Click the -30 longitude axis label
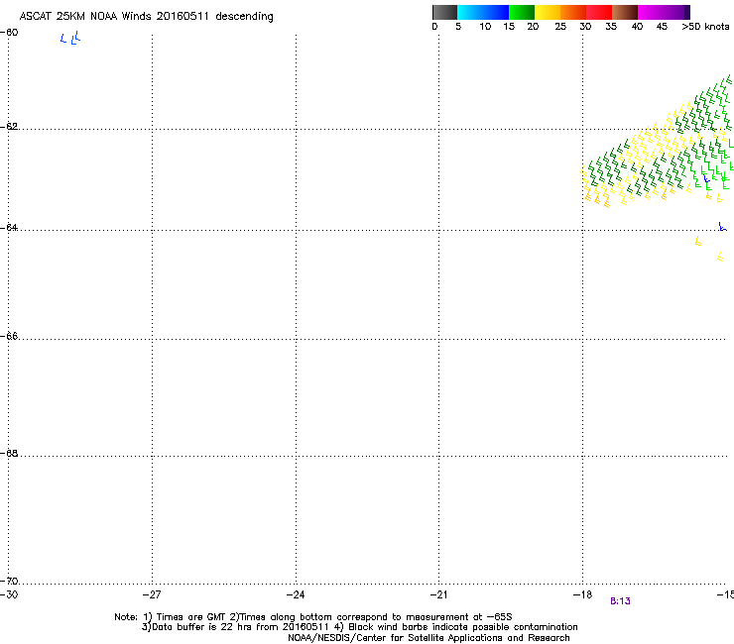 [x=9, y=594]
